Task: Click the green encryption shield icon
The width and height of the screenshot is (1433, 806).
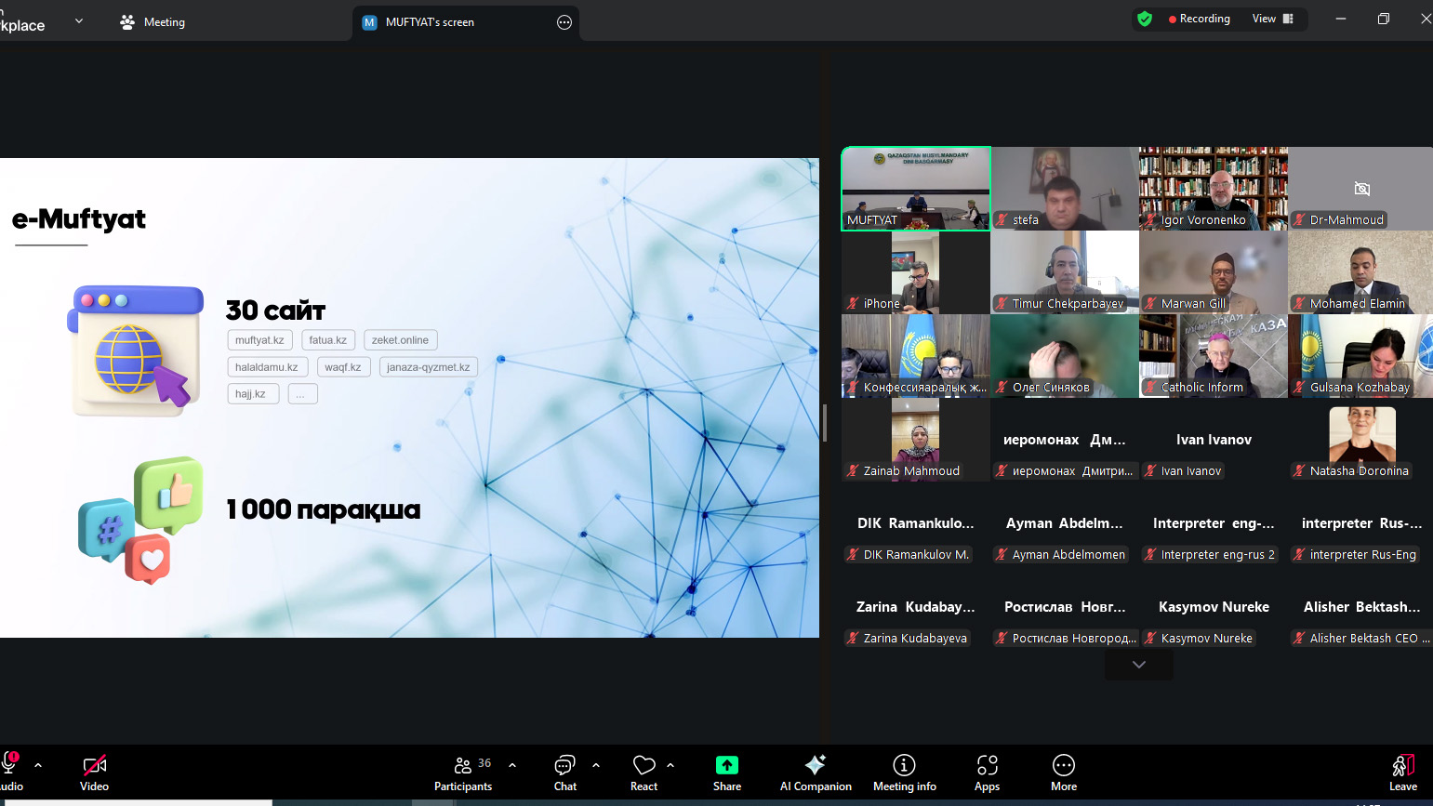Action: click(1145, 19)
